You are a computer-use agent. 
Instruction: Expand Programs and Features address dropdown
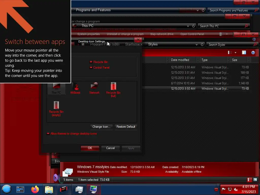[x=198, y=10]
